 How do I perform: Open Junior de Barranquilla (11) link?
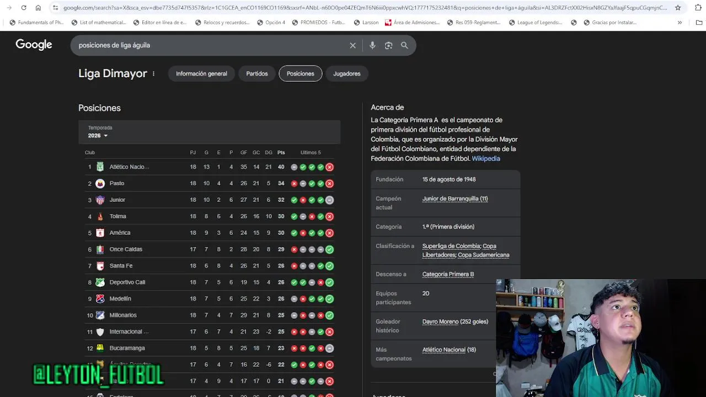click(x=455, y=198)
